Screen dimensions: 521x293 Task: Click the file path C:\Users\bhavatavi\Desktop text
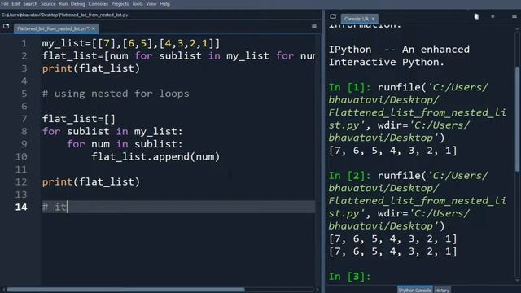point(64,15)
